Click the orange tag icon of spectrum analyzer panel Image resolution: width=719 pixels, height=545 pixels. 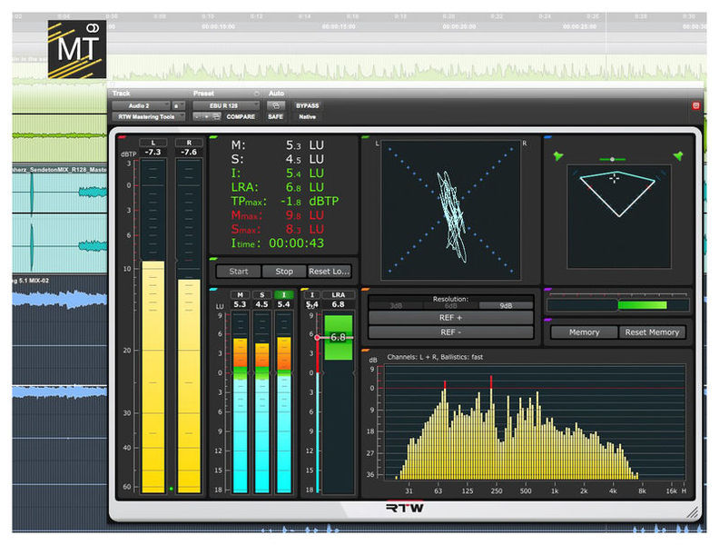click(x=366, y=350)
